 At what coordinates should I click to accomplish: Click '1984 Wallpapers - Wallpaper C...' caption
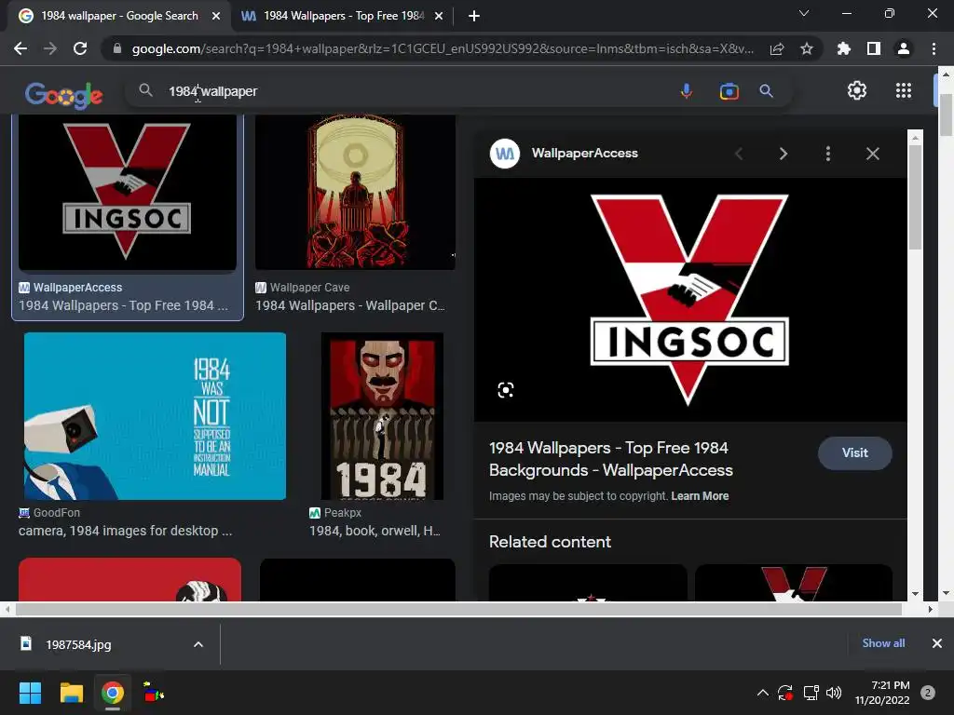pos(350,305)
